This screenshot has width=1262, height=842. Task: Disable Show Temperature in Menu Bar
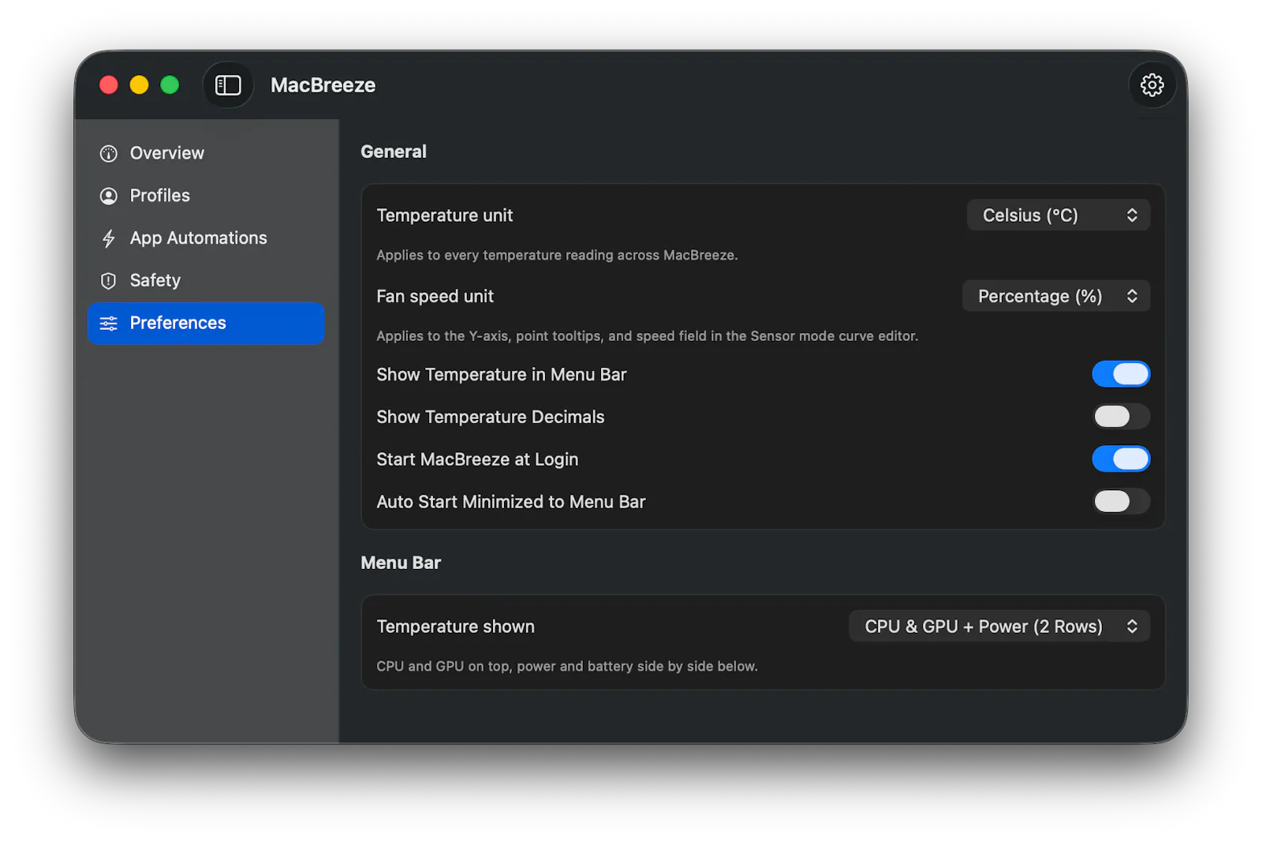[1121, 374]
